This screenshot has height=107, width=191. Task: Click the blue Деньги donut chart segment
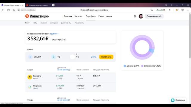coord(152,51)
